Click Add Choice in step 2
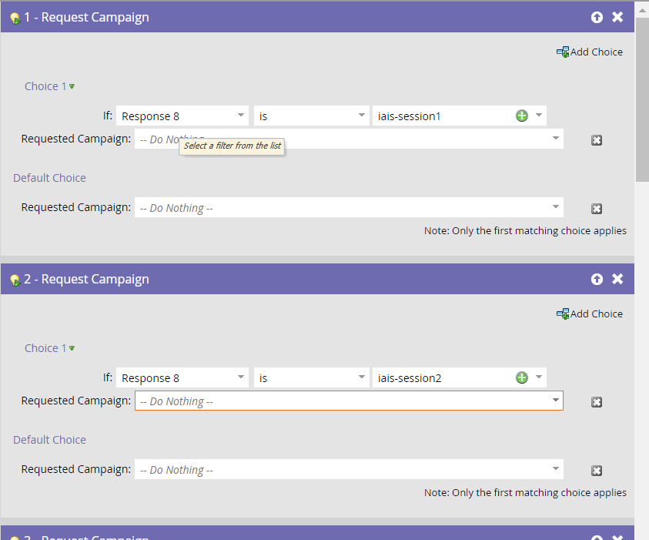The height and width of the screenshot is (540, 649). pyautogui.click(x=590, y=314)
